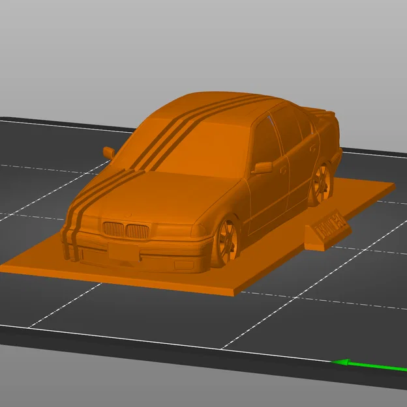Click the car's left side mirror
Screen dimensions: 407x407
109,152
